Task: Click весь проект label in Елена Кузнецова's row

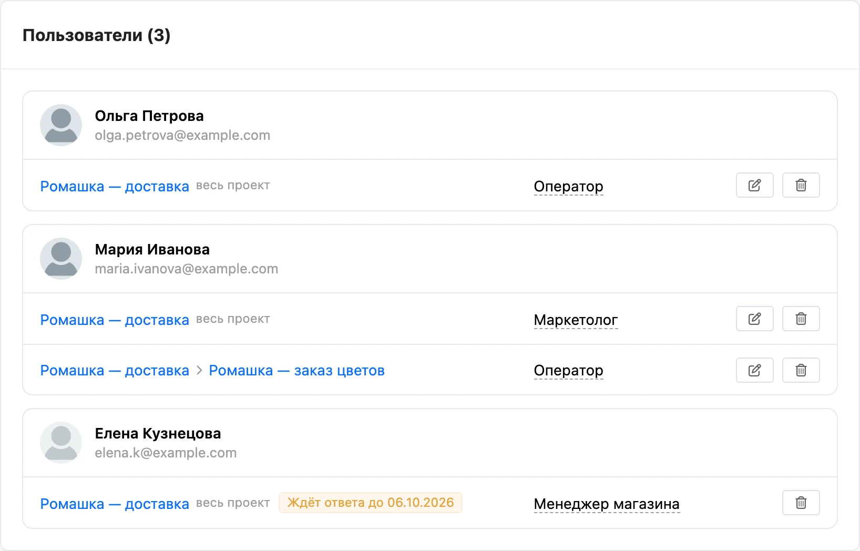Action: (233, 503)
